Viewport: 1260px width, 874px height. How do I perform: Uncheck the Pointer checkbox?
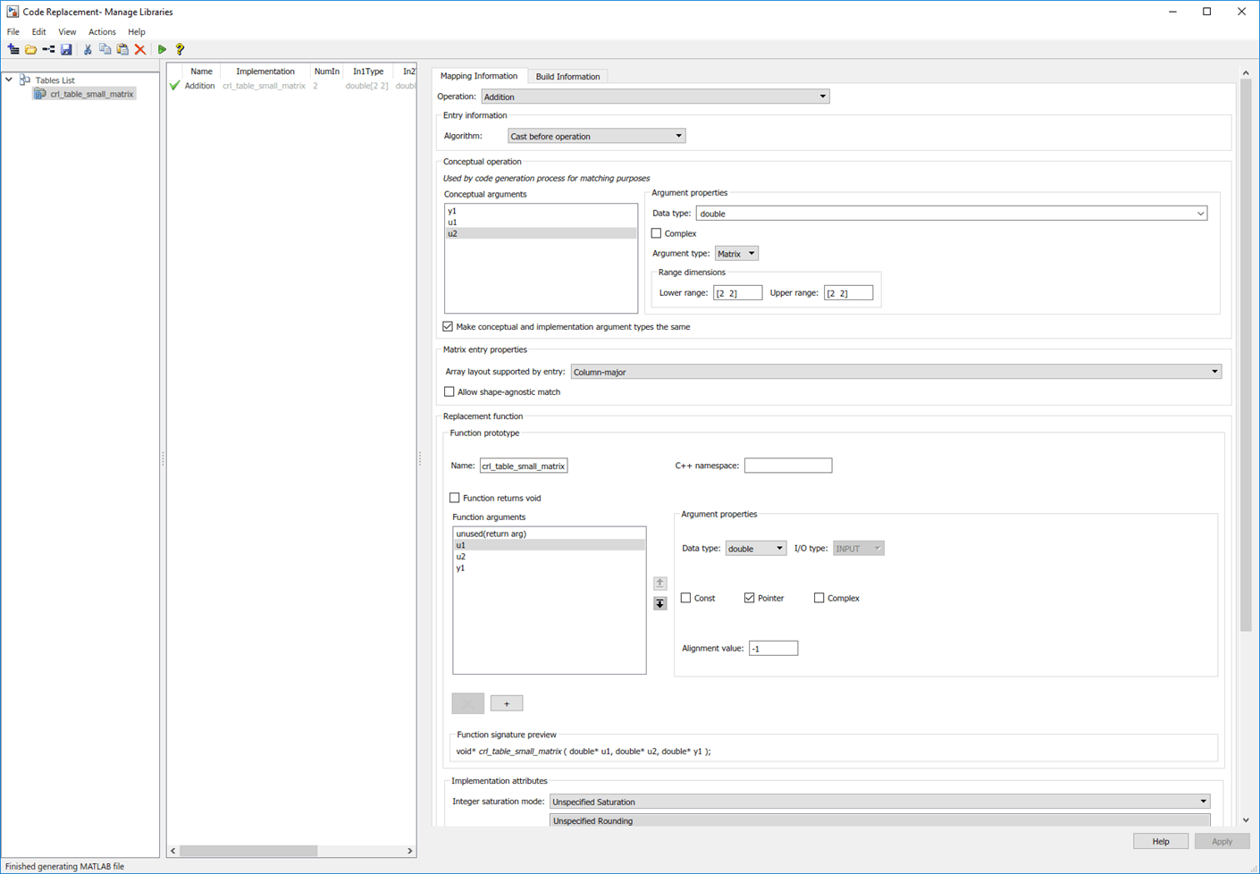tap(750, 598)
